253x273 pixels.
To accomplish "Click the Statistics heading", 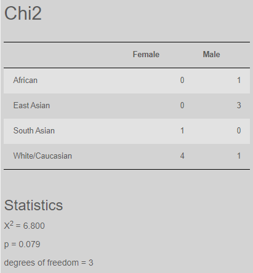I will [x=33, y=205].
